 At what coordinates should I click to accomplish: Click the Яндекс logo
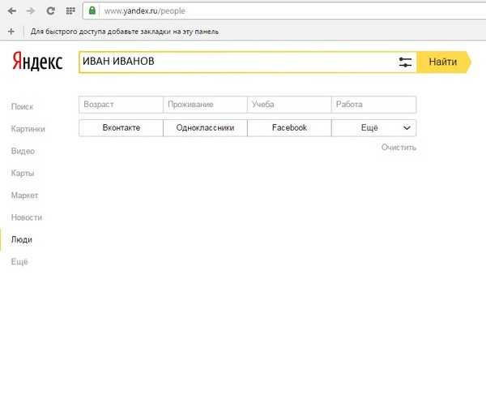click(37, 62)
